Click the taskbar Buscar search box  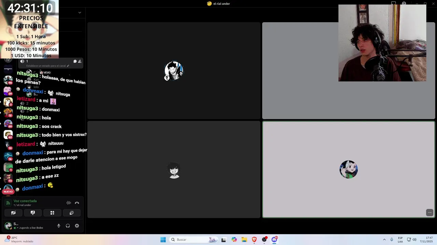click(x=193, y=240)
